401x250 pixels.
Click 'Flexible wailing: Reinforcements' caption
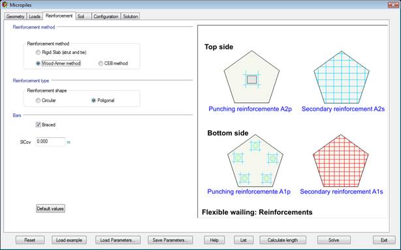257,212
